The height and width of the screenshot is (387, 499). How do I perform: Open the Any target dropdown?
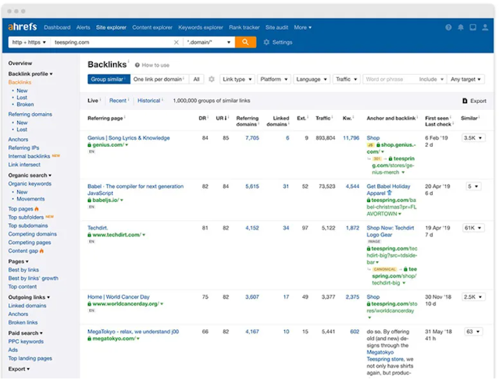coord(465,79)
